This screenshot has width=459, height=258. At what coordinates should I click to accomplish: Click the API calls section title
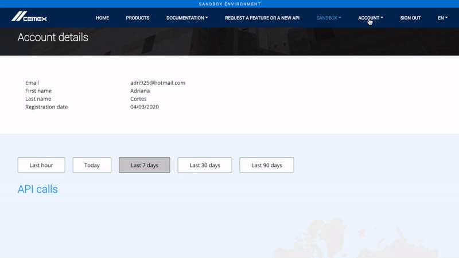pos(38,189)
